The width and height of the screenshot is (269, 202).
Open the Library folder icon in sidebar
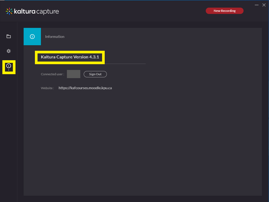[9, 36]
